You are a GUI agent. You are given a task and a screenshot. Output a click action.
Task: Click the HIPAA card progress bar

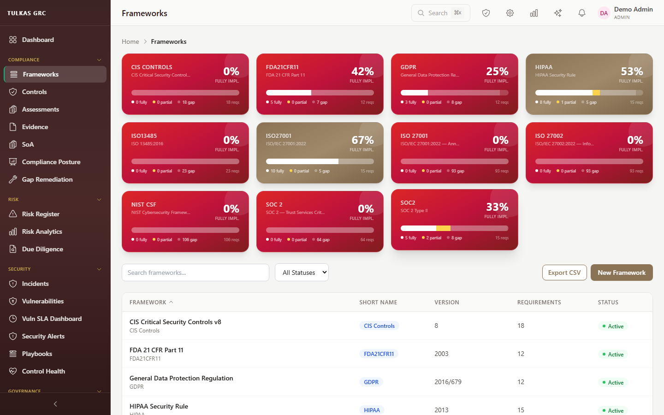pyautogui.click(x=589, y=93)
